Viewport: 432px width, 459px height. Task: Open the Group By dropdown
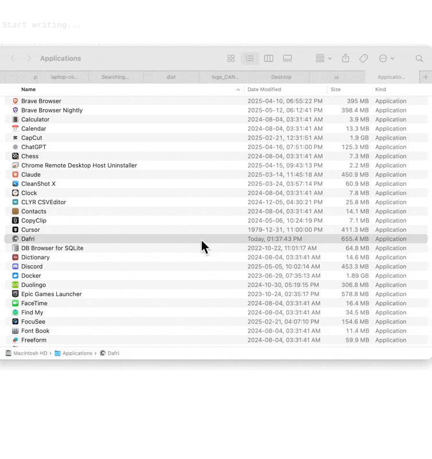[324, 59]
